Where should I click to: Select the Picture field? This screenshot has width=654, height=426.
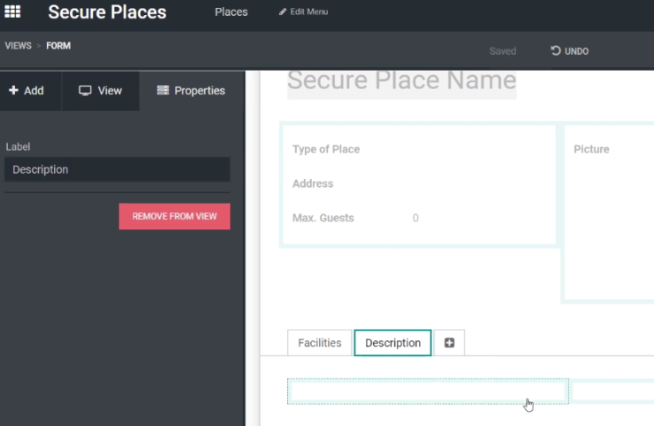point(611,213)
